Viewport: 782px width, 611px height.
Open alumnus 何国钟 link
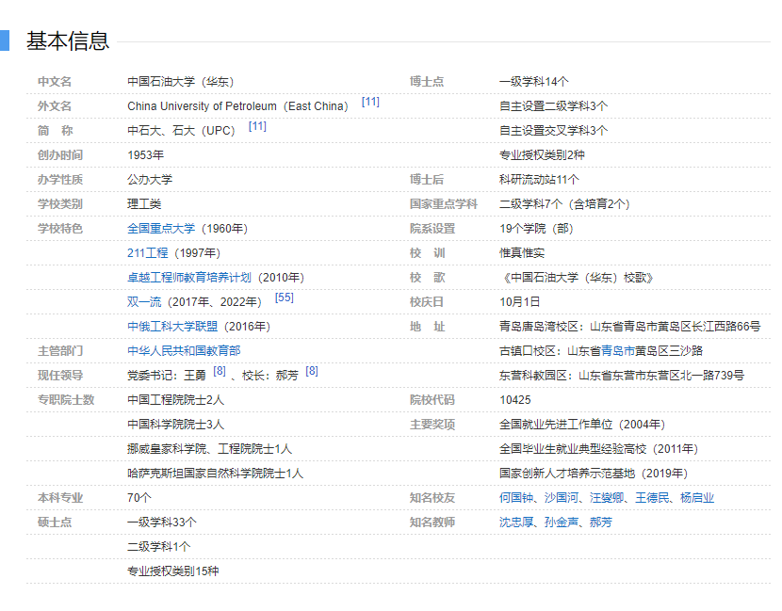click(x=516, y=498)
